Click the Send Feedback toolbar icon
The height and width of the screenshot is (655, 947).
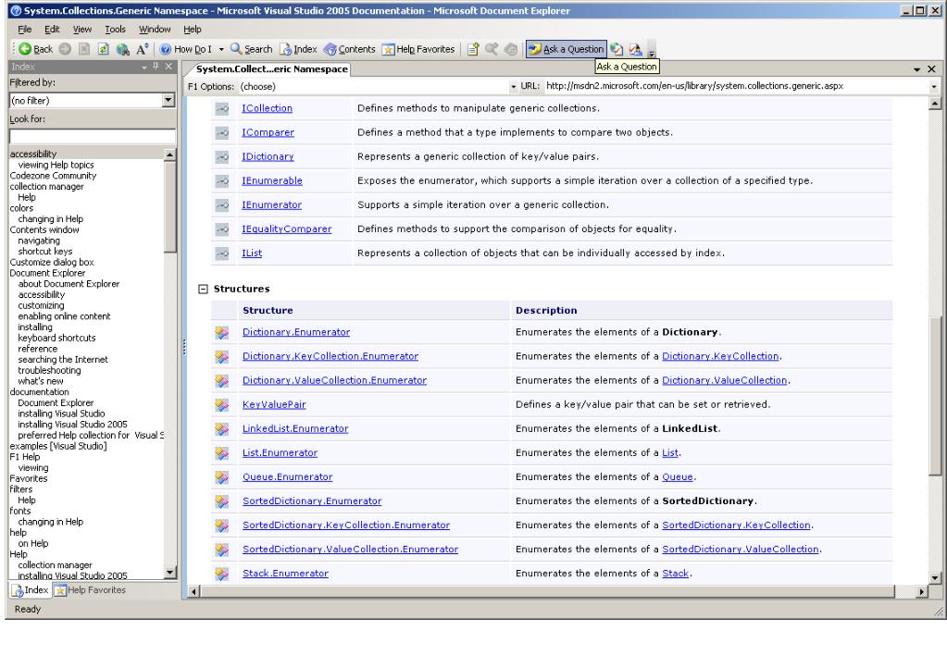pos(635,50)
